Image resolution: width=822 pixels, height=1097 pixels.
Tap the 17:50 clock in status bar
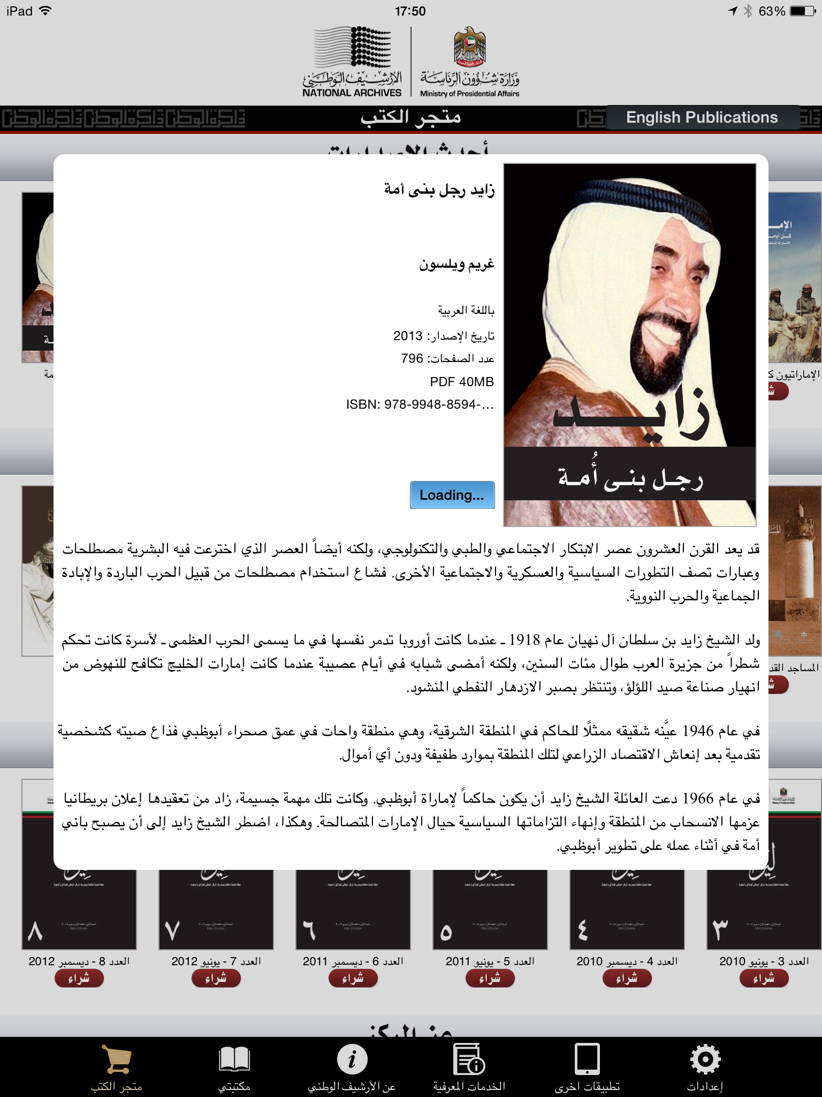(x=410, y=11)
